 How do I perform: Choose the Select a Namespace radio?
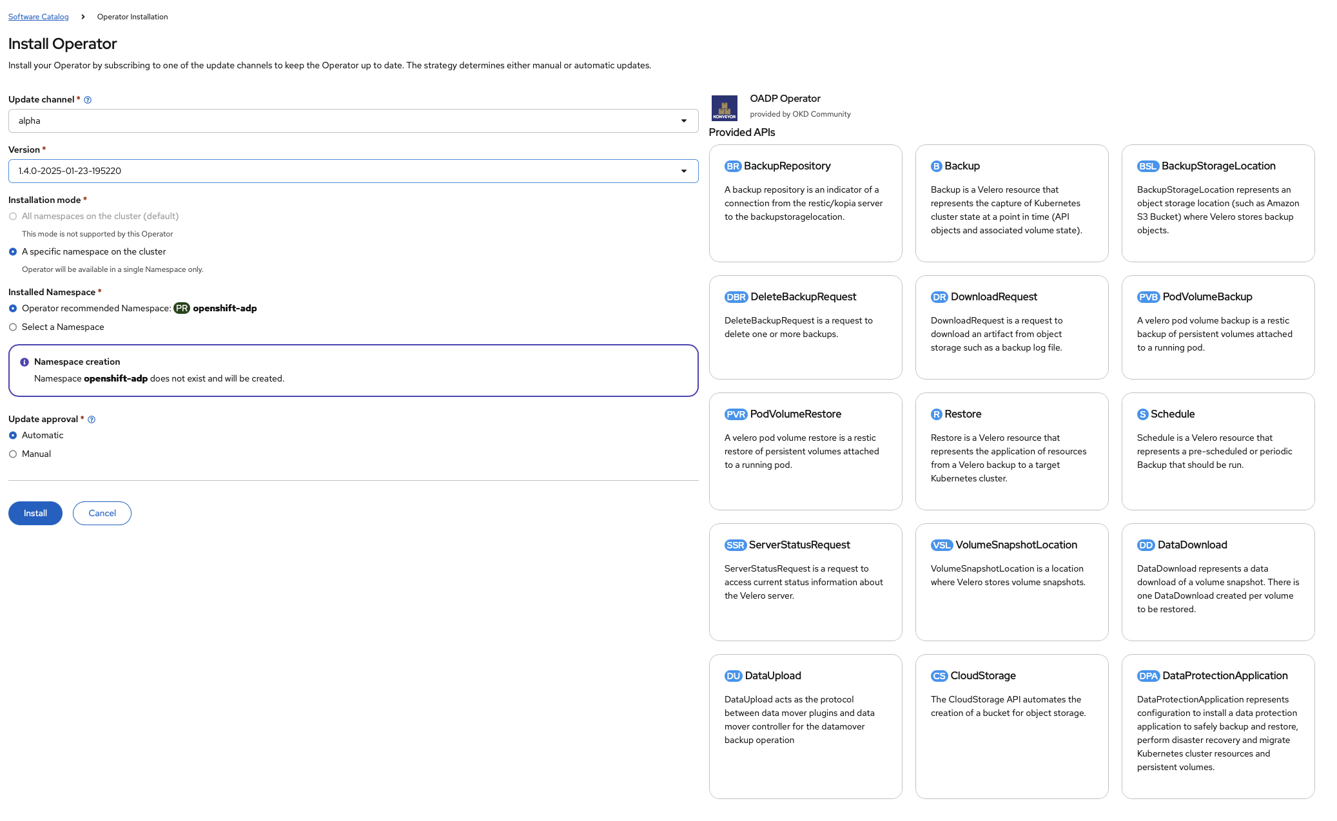13,327
